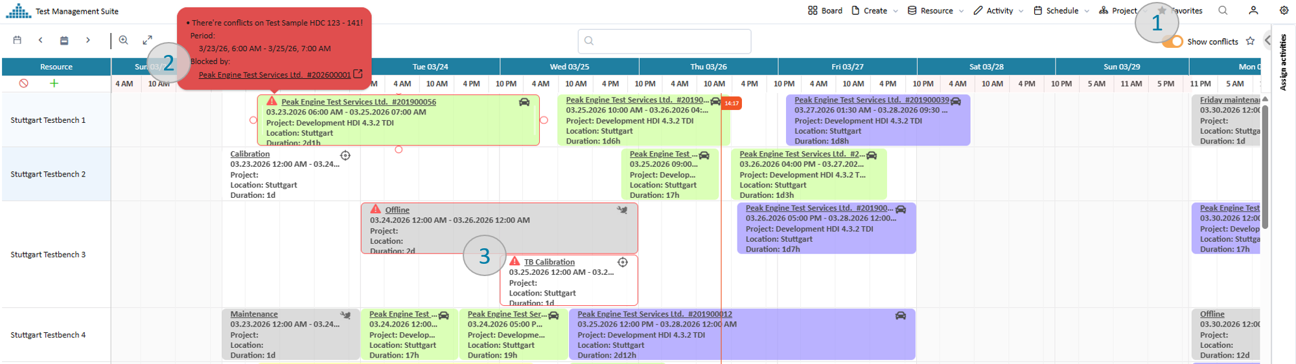Toggle the Show conflicts switch
The height and width of the screenshot is (364, 1296).
1172,41
